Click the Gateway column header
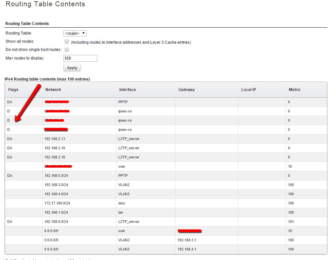This screenshot has width=333, height=260. click(x=186, y=90)
